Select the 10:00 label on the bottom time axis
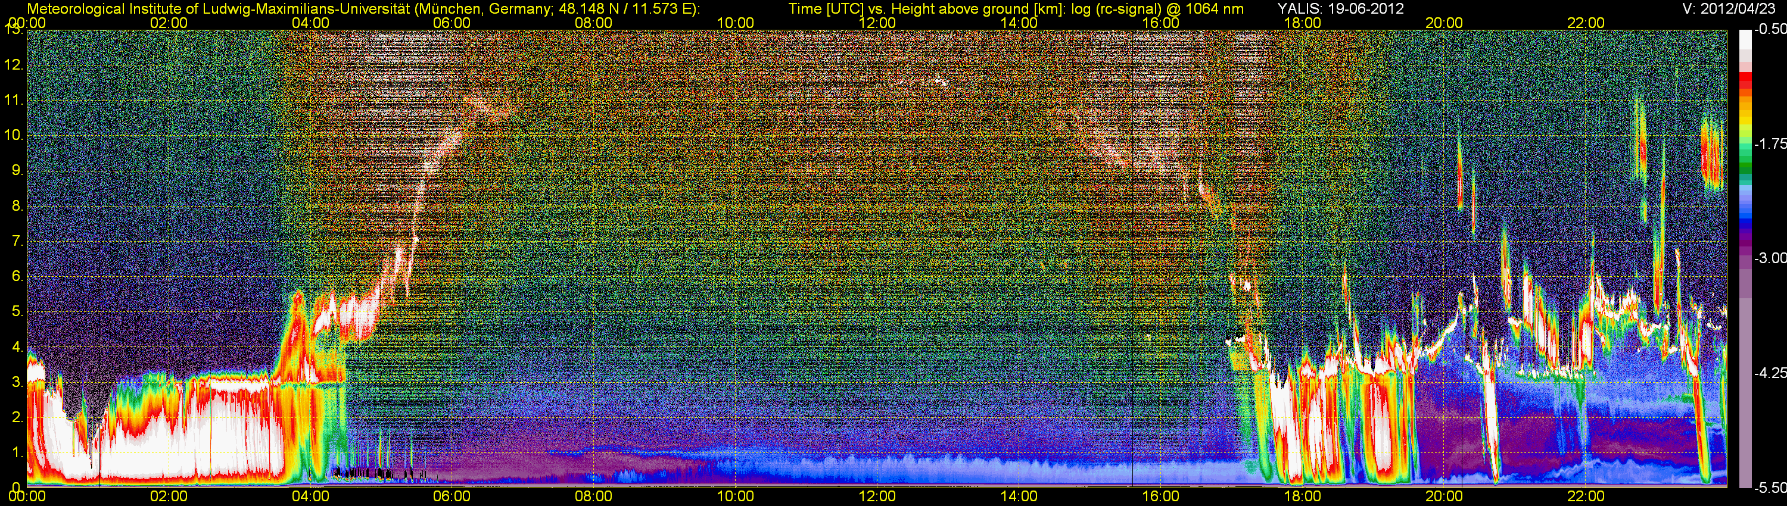This screenshot has height=506, width=1787. pos(735,497)
